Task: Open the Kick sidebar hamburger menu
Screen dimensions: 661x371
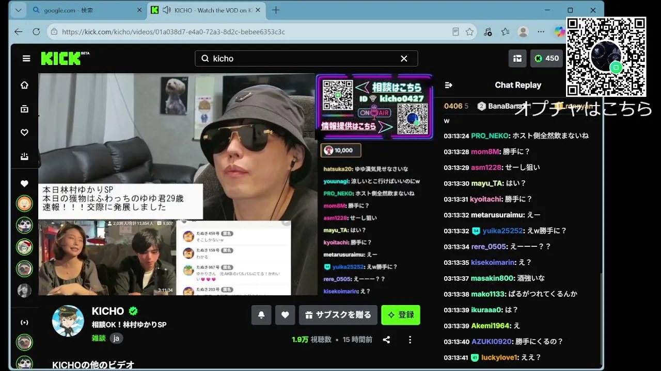Action: 26,59
